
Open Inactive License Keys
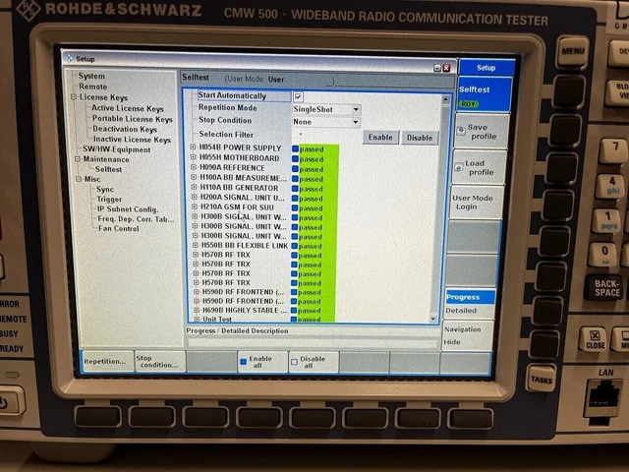(132, 139)
